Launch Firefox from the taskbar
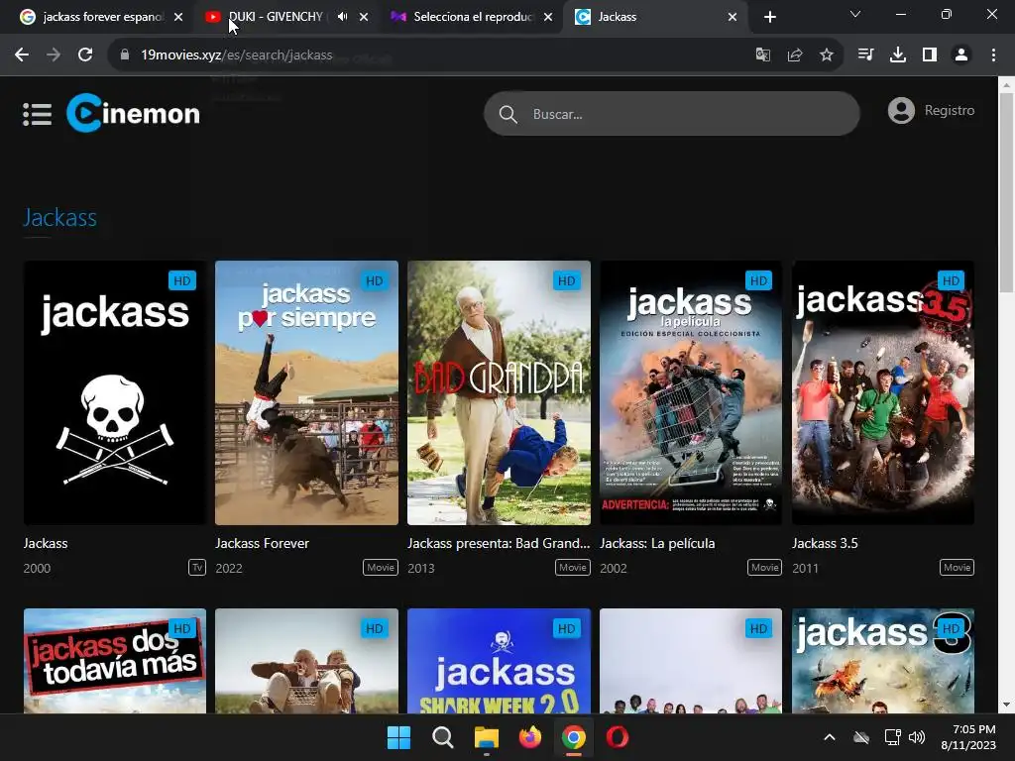Image resolution: width=1015 pixels, height=761 pixels. tap(530, 737)
